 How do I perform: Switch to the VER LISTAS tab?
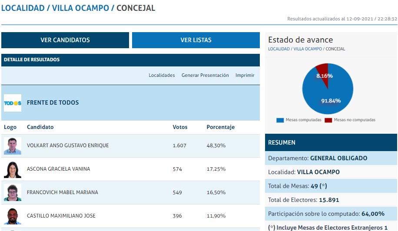196,40
